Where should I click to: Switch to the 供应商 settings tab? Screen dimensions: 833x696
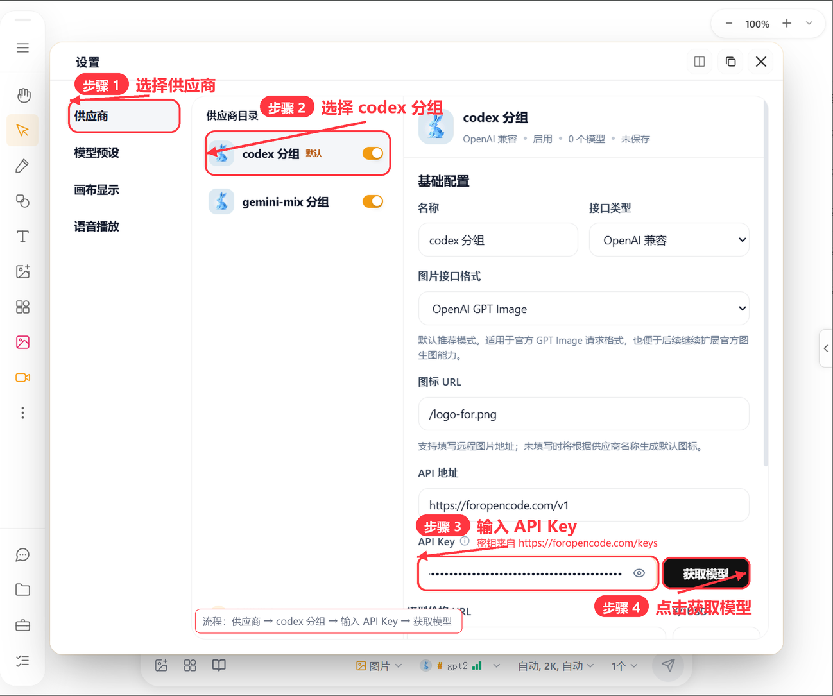coord(124,116)
